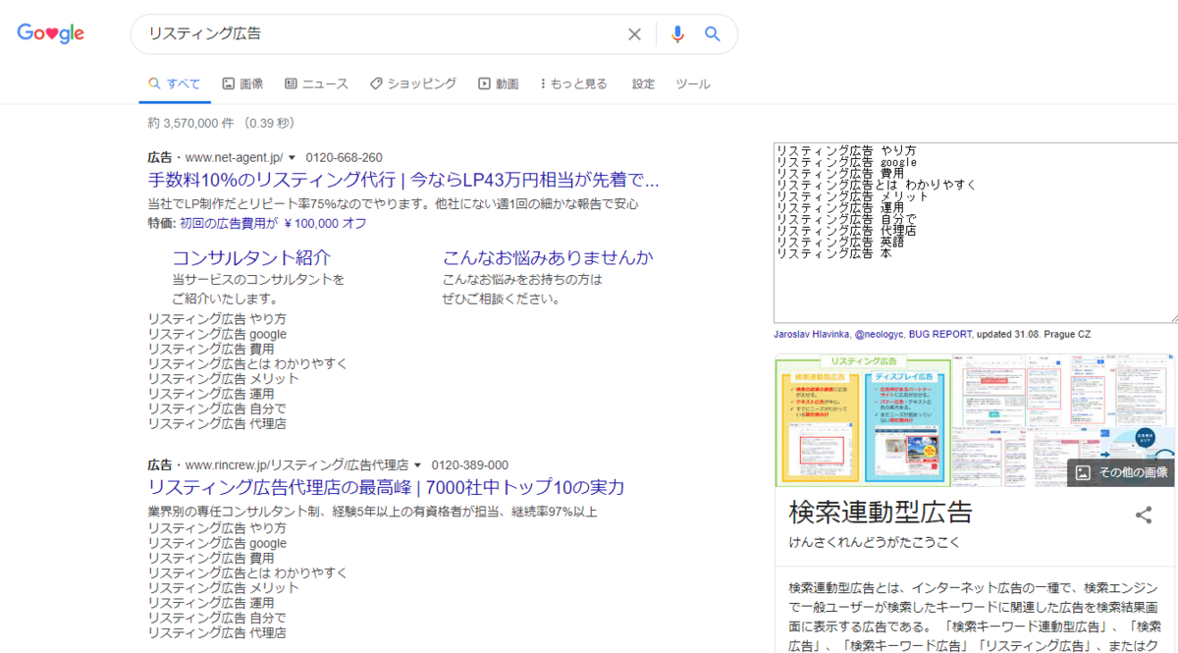Start voice search with microphone icon
The width and height of the screenshot is (1178, 653).
pyautogui.click(x=677, y=34)
